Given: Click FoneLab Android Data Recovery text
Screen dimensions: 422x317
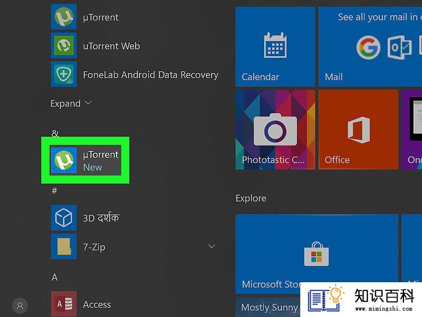Looking at the screenshot, I should [151, 75].
